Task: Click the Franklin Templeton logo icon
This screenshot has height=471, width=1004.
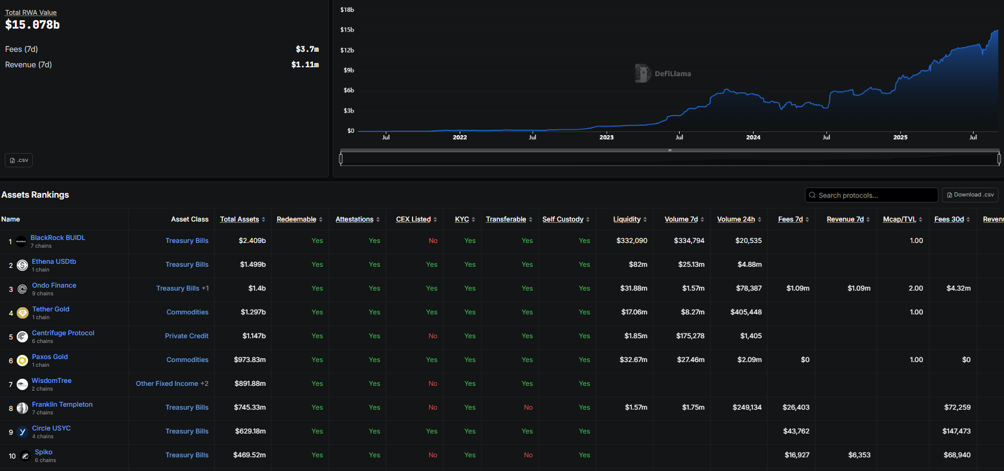Action: (x=22, y=408)
